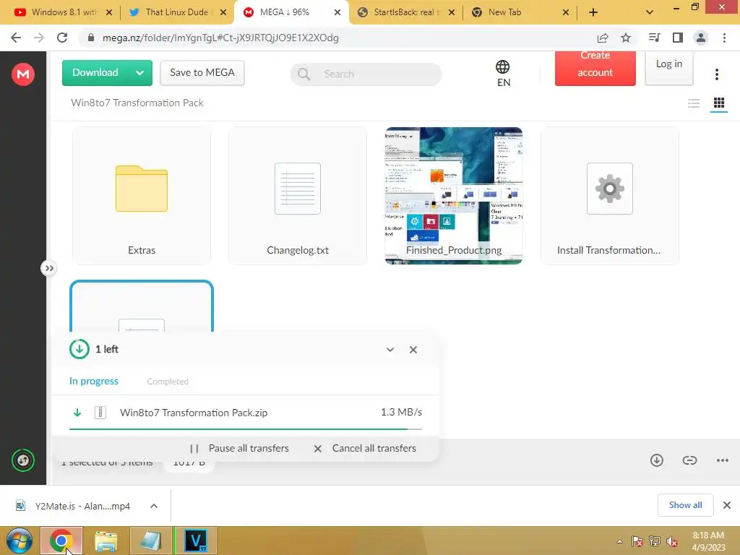Click the green Download button
The width and height of the screenshot is (740, 555).
tap(107, 73)
